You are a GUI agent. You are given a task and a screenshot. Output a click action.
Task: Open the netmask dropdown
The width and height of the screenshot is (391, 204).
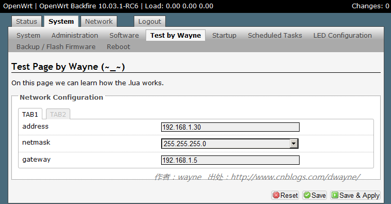coord(230,144)
